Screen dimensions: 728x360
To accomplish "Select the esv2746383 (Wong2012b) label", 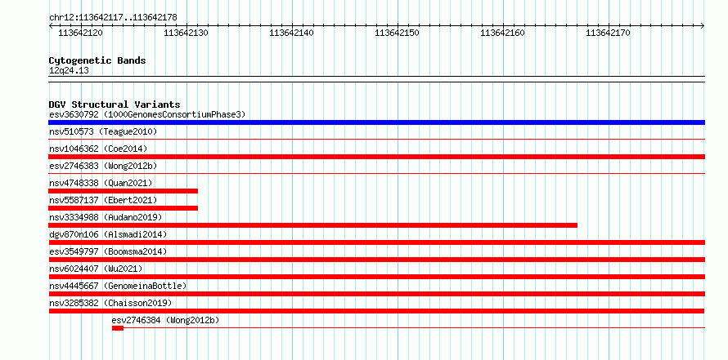I will [x=103, y=166].
